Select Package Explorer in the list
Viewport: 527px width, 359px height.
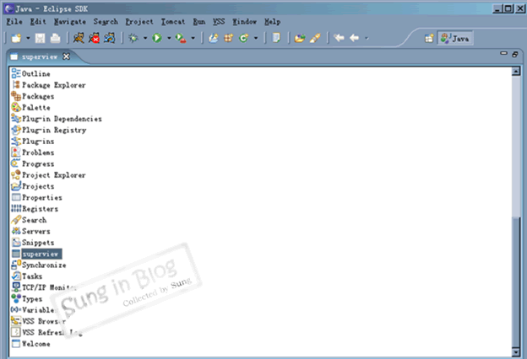[x=49, y=85]
